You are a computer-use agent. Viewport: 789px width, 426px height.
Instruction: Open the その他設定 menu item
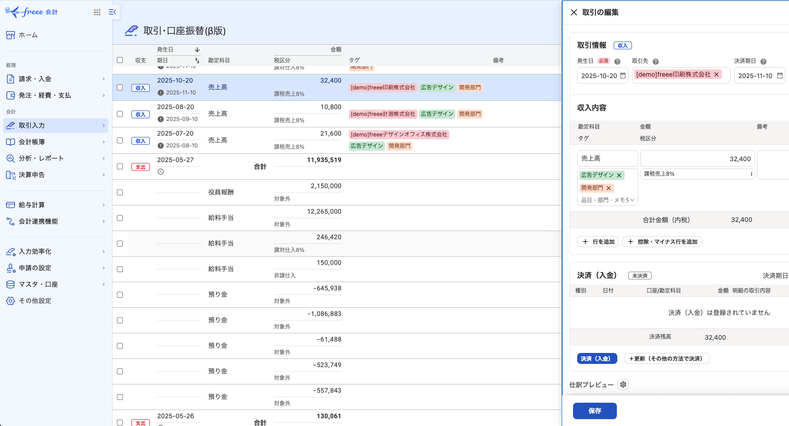coord(56,301)
